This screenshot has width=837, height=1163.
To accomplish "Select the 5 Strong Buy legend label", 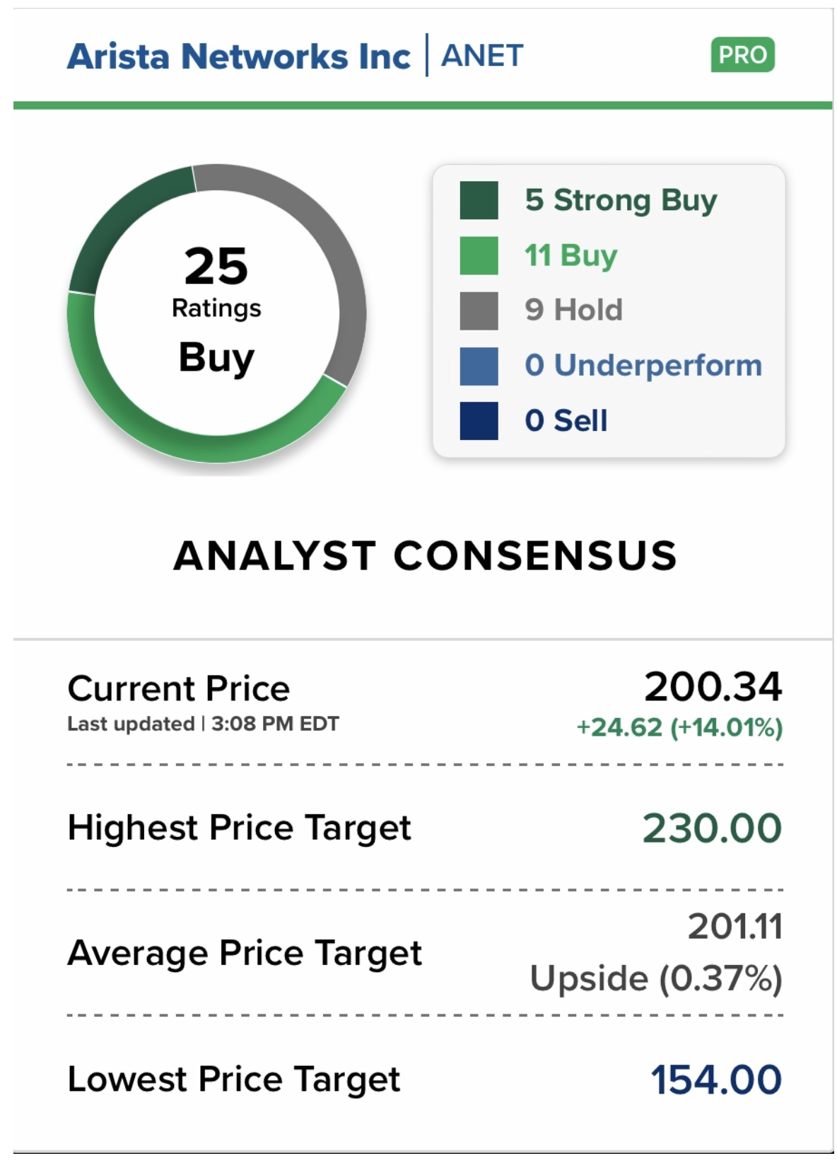I will pos(621,200).
